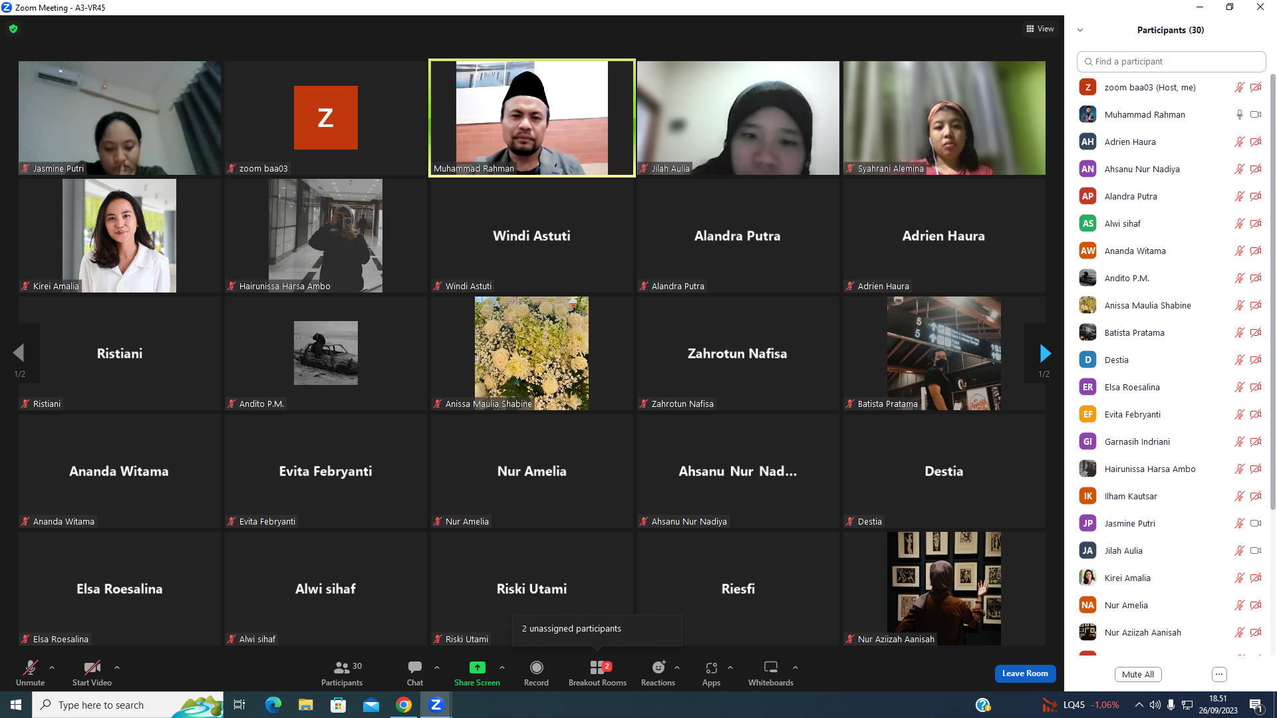Expand Share Screen options arrow
The width and height of the screenshot is (1277, 718).
point(502,667)
